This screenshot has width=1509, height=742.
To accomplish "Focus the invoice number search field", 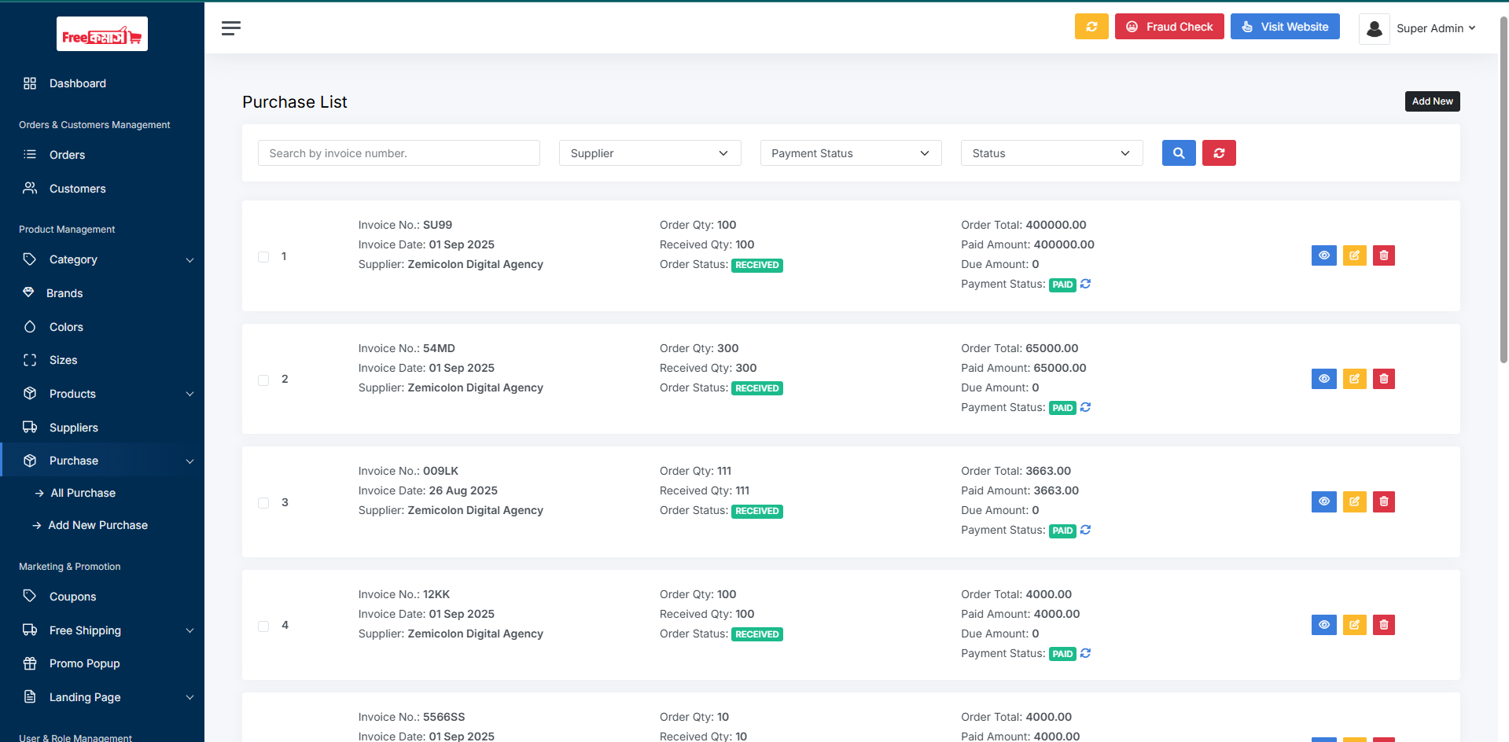I will [x=399, y=153].
